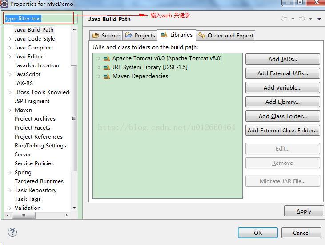Expand the JavaScript node
The height and width of the screenshot is (245, 325).
10,74
